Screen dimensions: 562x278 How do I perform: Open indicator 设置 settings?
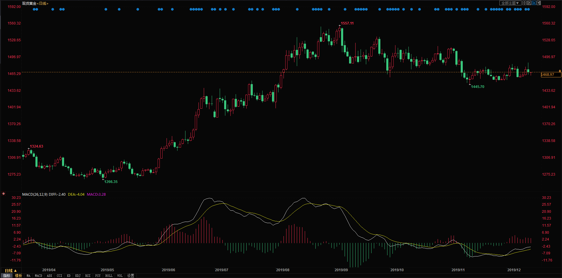tap(131, 276)
